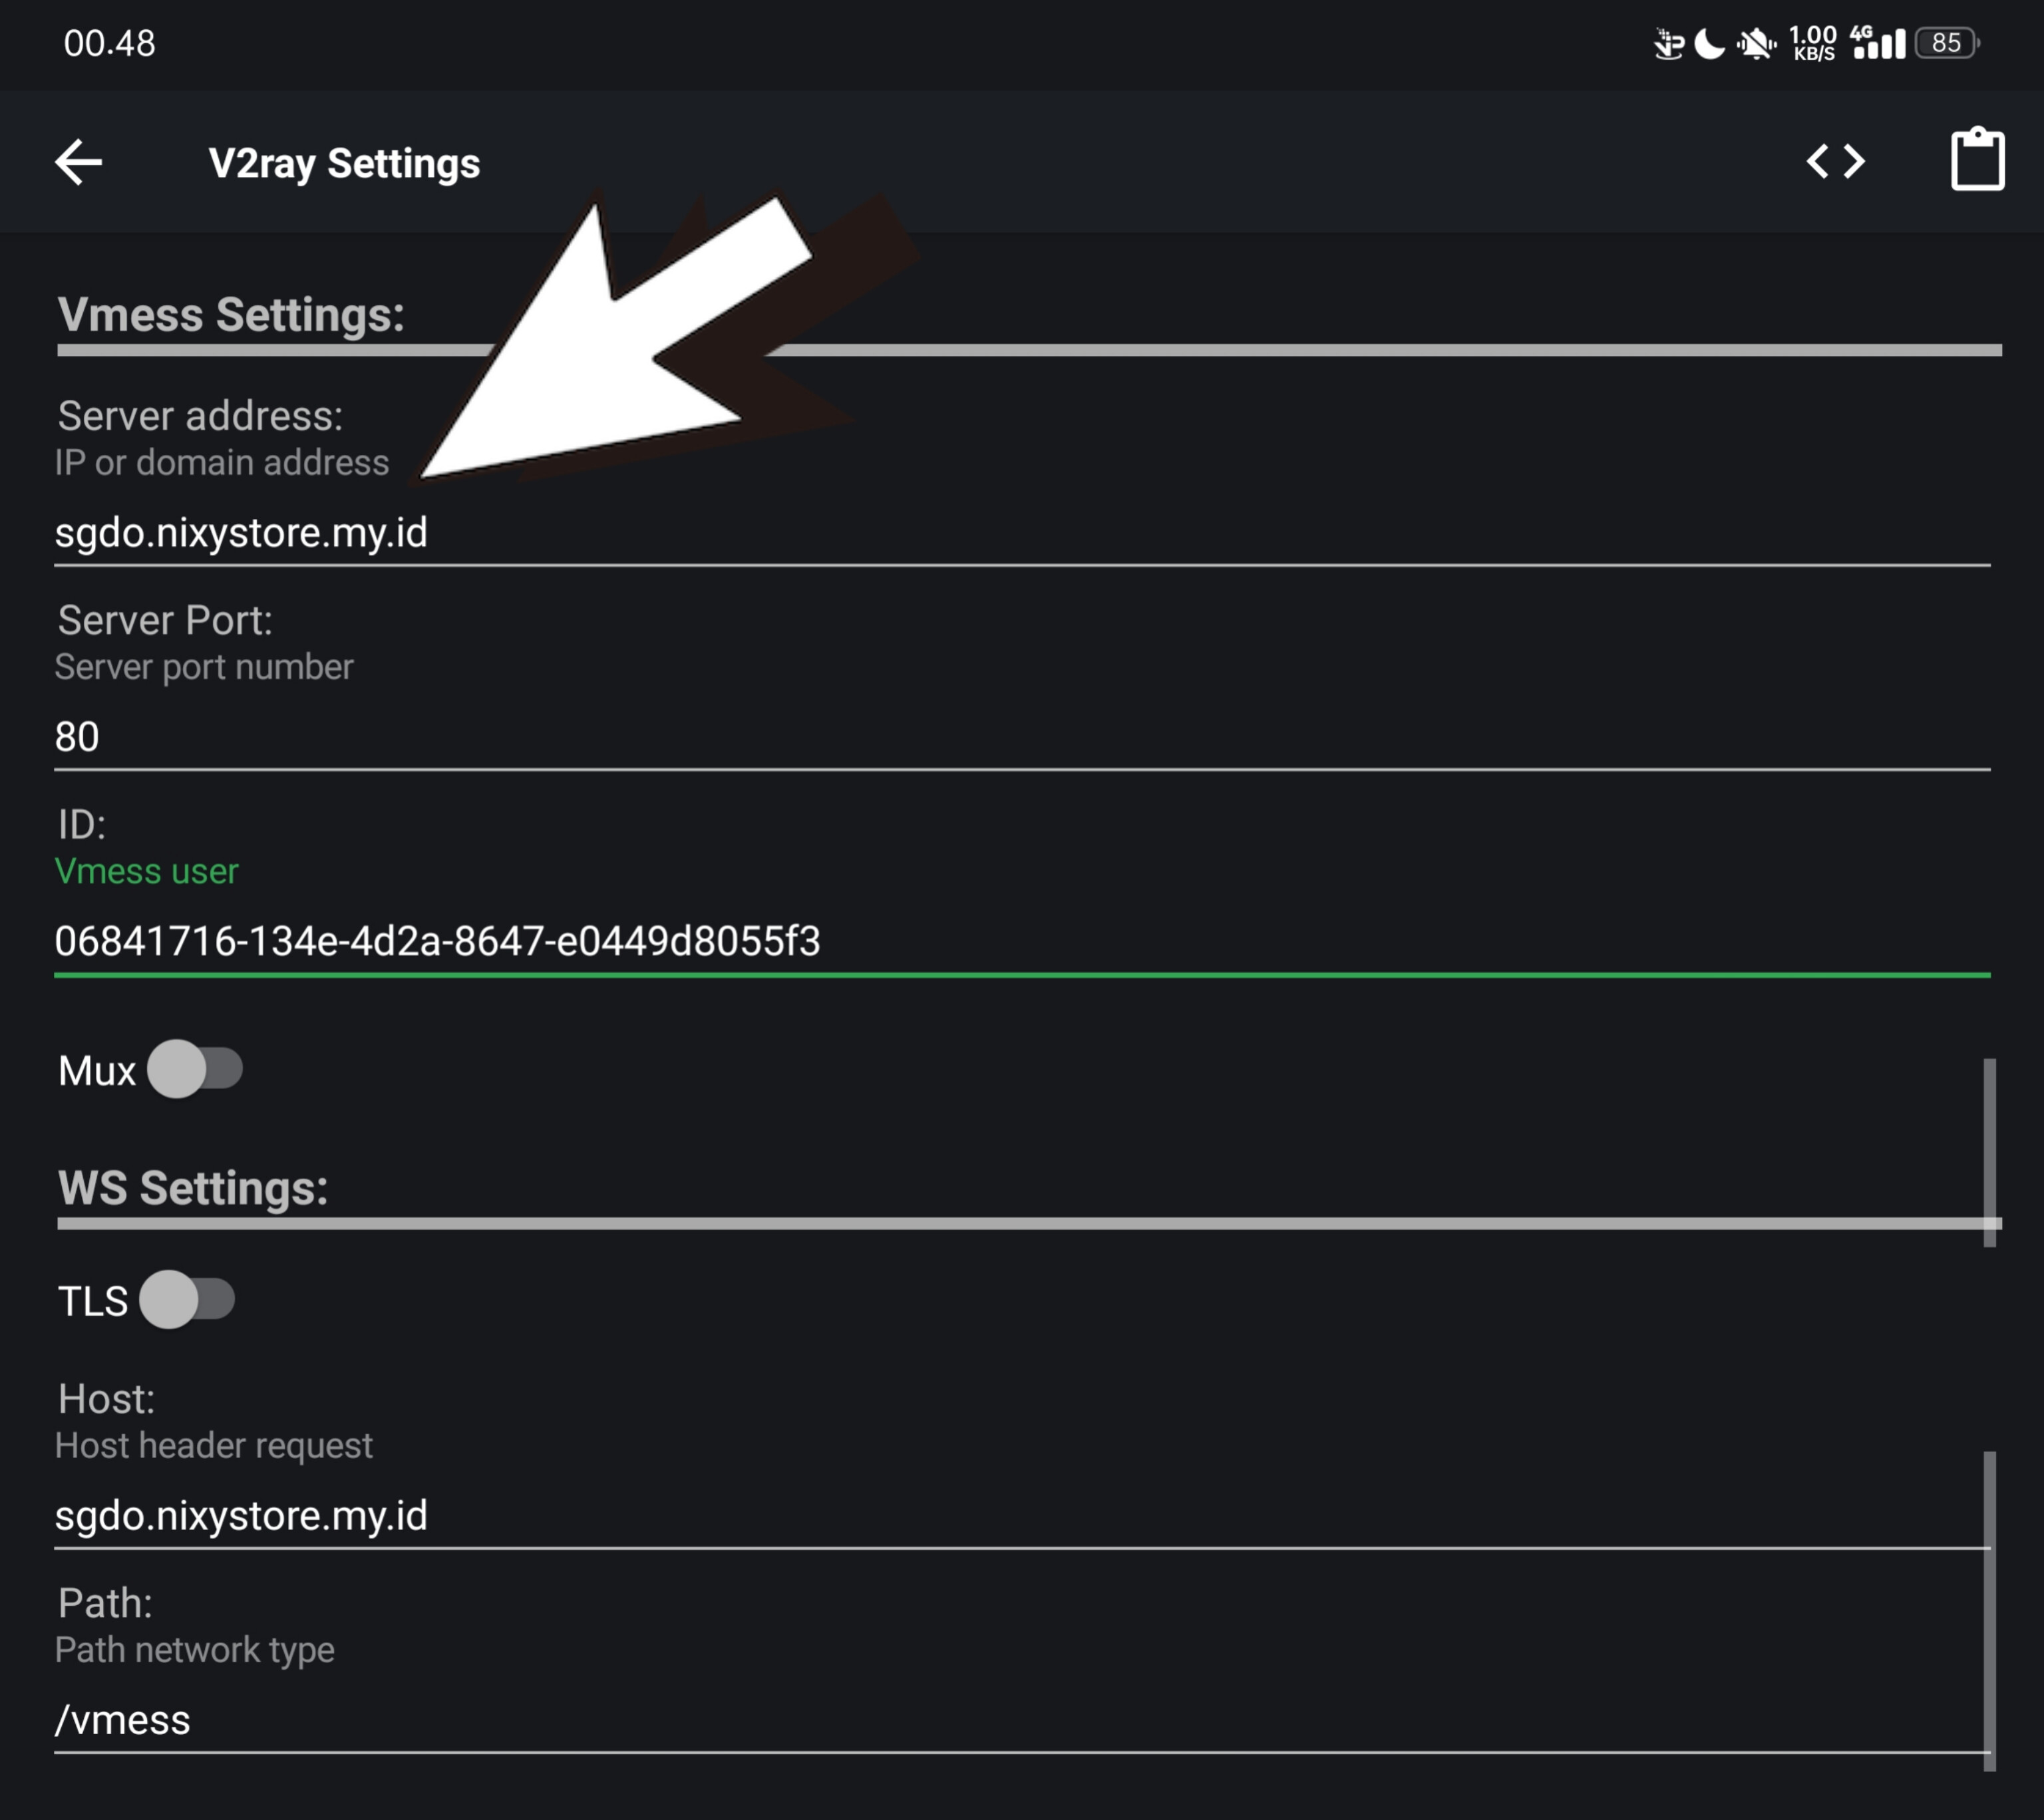This screenshot has width=2044, height=1820.
Task: Edit the Host header request field
Action: tap(1020, 1516)
